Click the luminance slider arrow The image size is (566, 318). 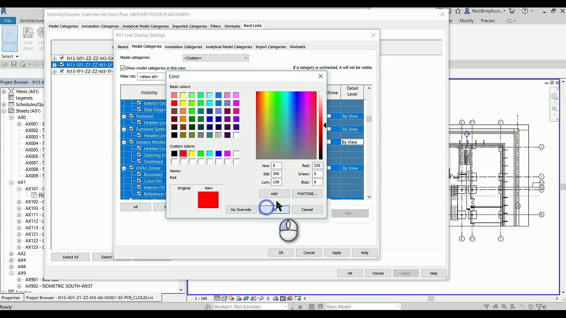[x=325, y=126]
